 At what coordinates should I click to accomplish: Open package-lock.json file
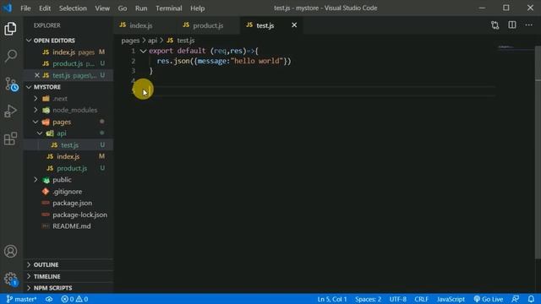68,214
